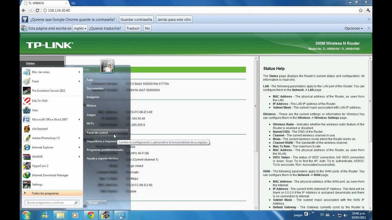Select the TL-WR841N browser tab
Viewport: 392px width, 220px height.
click(44, 3)
